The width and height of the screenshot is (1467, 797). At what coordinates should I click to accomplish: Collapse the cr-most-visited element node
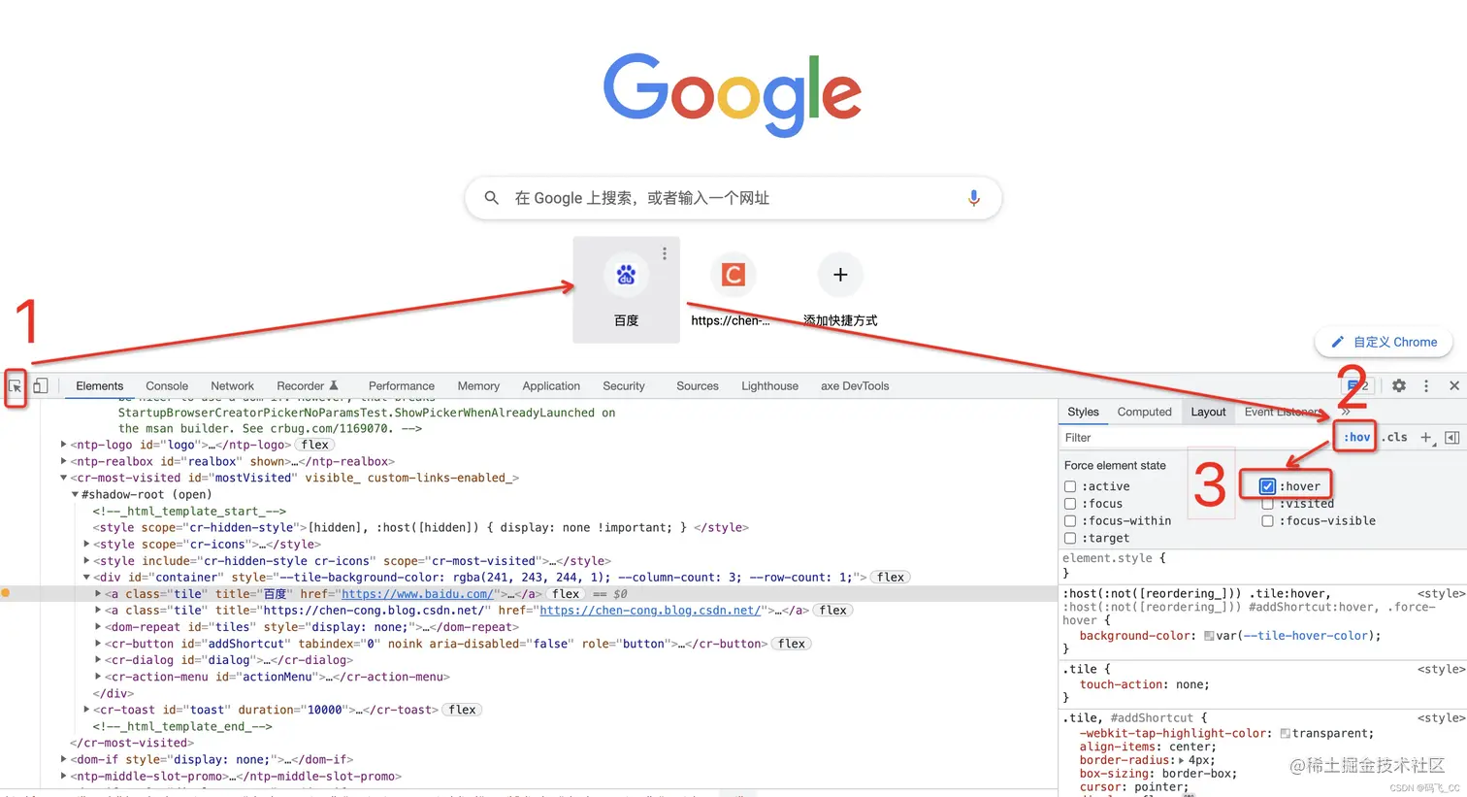[64, 478]
